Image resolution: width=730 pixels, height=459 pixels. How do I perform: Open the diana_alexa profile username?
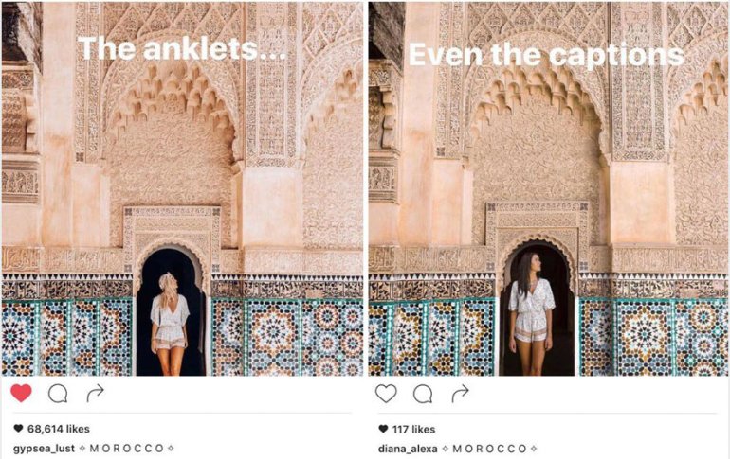pos(408,449)
